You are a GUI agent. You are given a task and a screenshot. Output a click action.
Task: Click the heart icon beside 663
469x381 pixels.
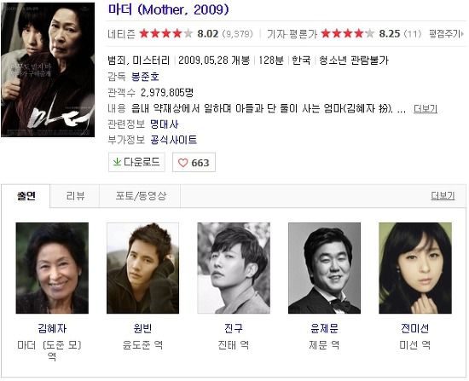[182, 163]
